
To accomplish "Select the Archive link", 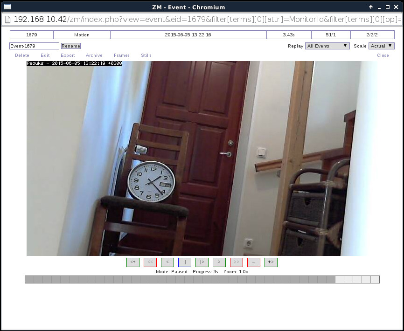I will point(94,55).
